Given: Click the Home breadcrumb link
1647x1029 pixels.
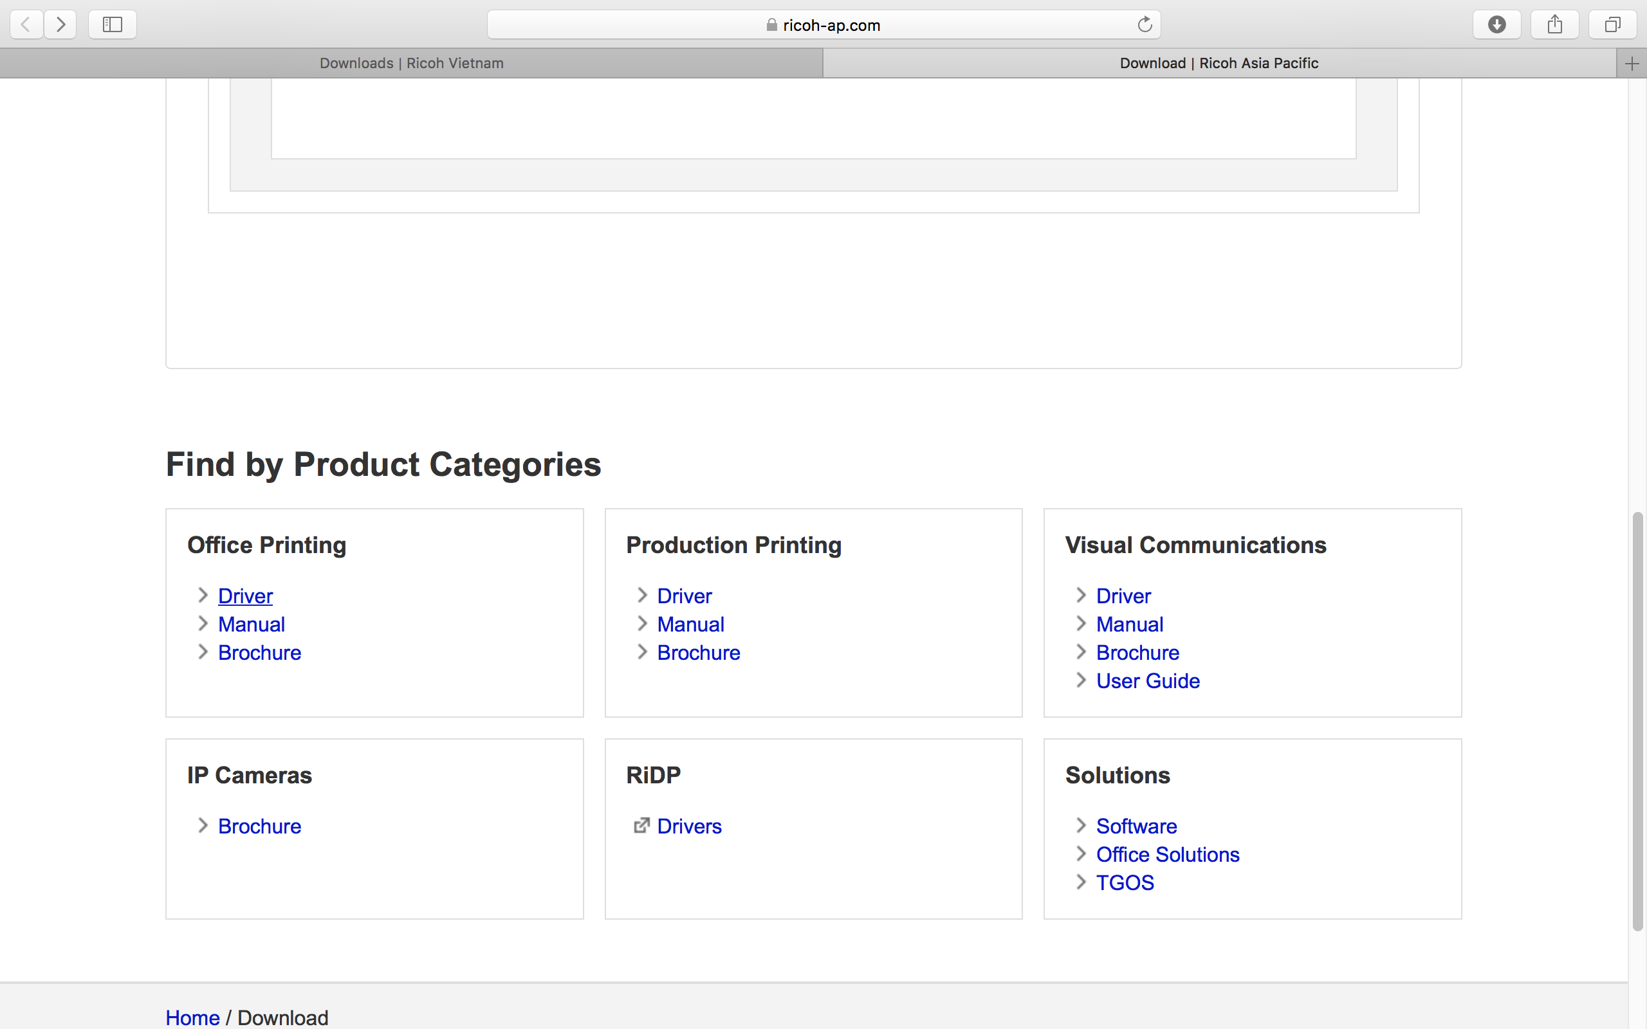Looking at the screenshot, I should pyautogui.click(x=192, y=1017).
